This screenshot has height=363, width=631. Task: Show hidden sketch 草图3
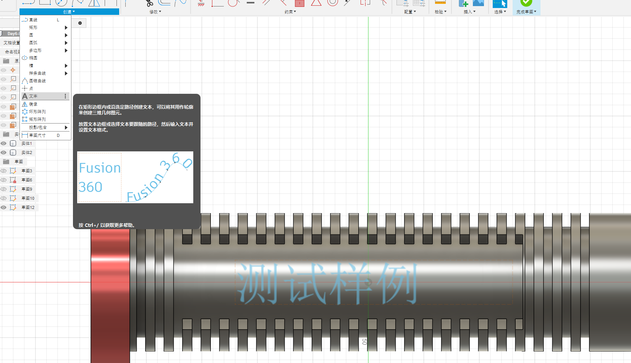coord(3,171)
